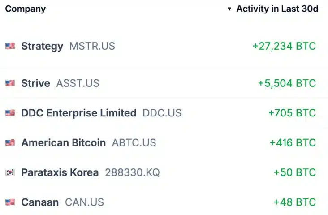Click the US flag beside Strive
Image resolution: width=328 pixels, height=215 pixels.
(10, 83)
